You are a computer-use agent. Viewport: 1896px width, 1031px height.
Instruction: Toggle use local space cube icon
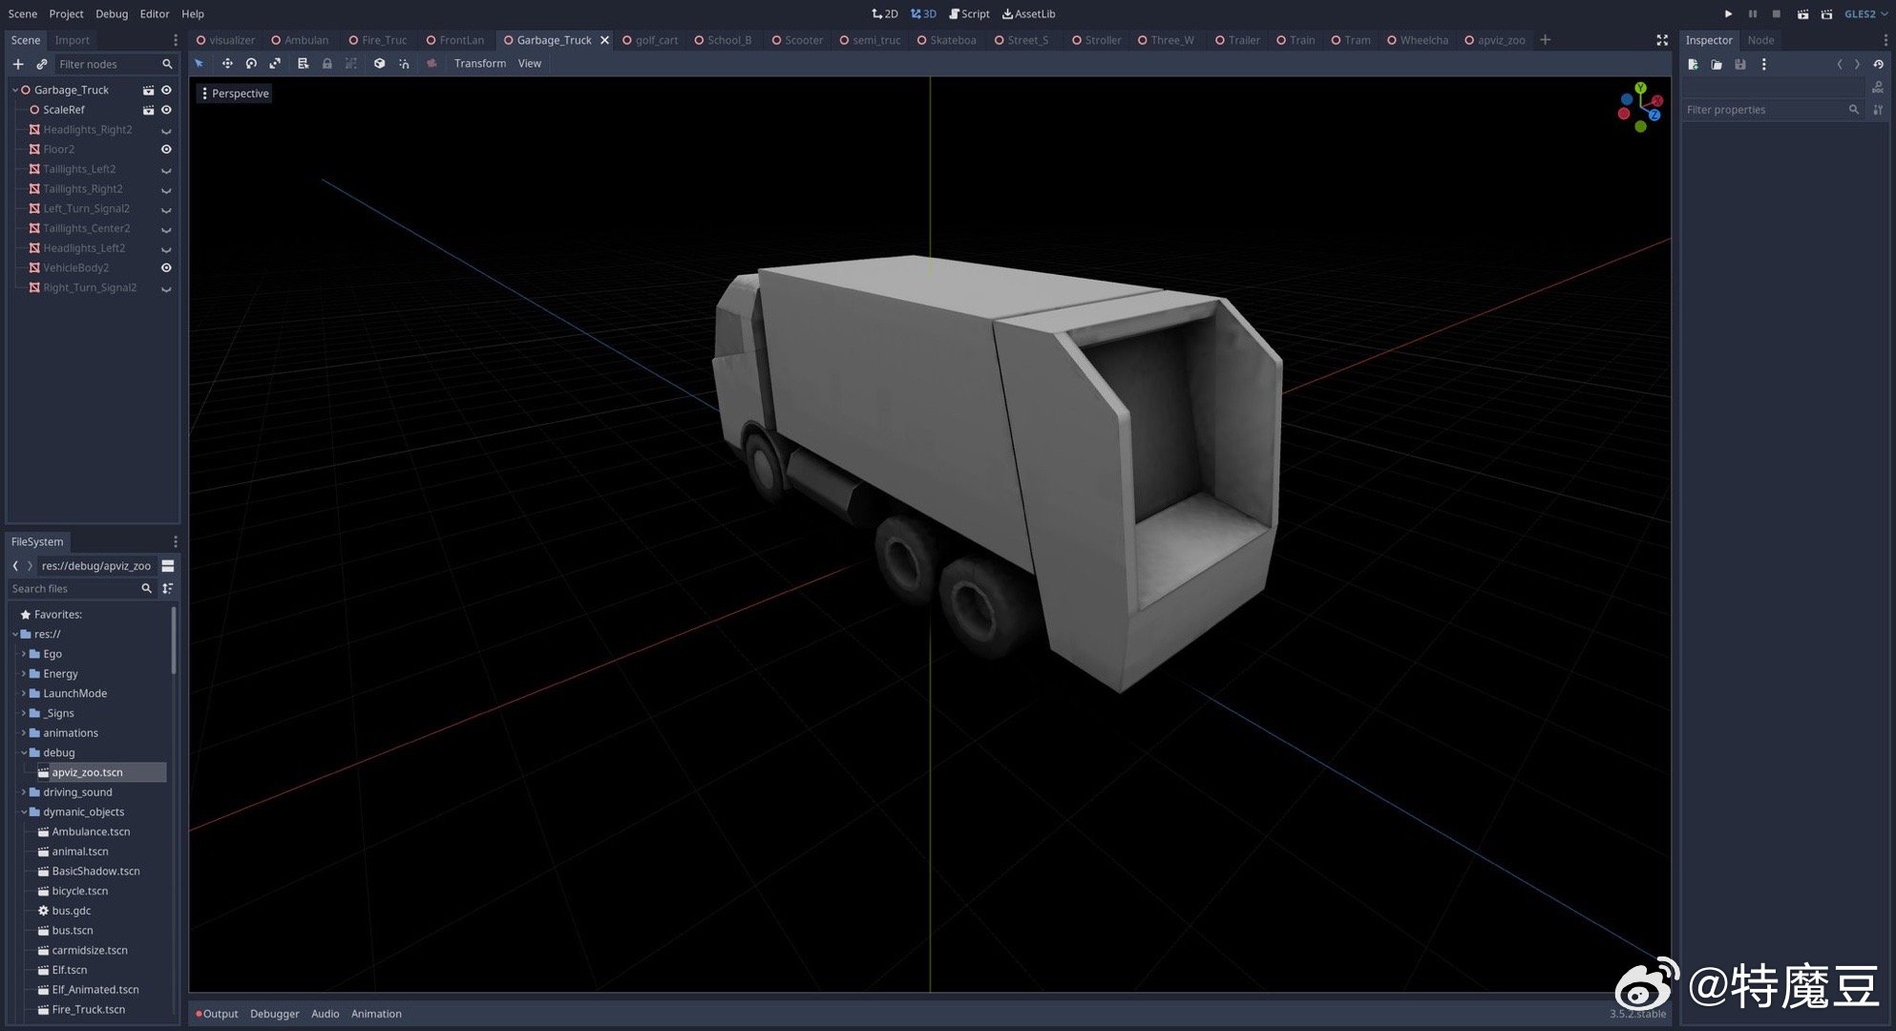click(379, 63)
